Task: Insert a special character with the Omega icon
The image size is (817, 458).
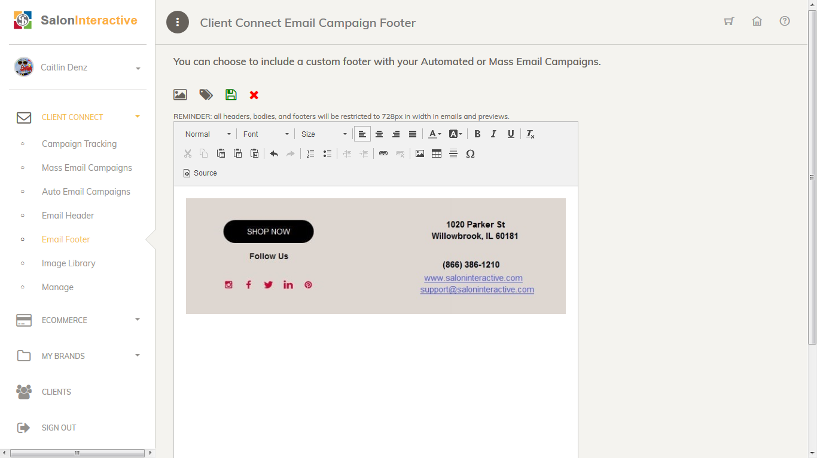Action: (x=471, y=153)
